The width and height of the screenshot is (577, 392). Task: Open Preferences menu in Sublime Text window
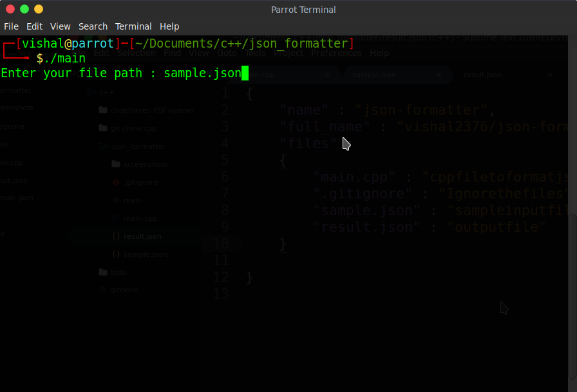coord(336,53)
